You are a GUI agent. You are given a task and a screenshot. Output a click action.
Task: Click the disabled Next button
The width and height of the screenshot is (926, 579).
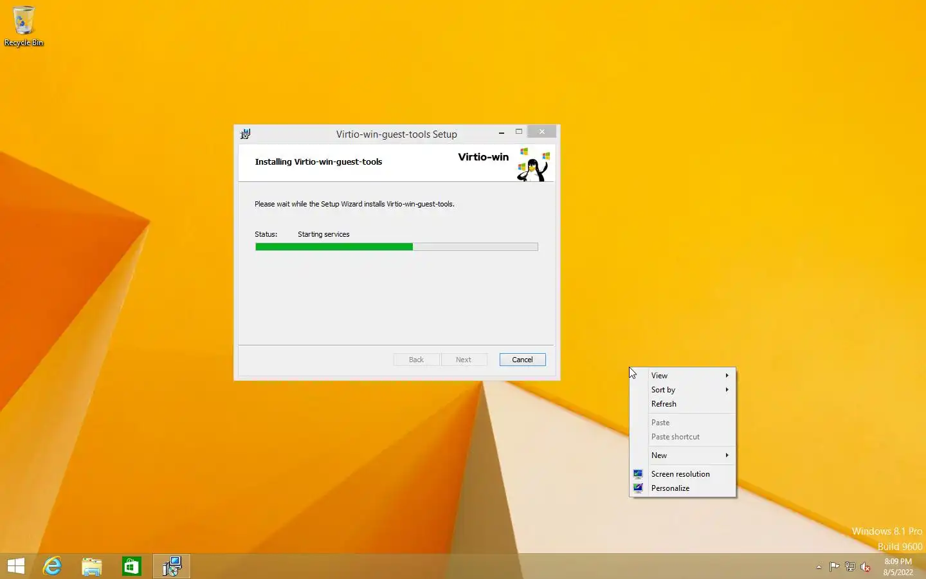(x=464, y=360)
